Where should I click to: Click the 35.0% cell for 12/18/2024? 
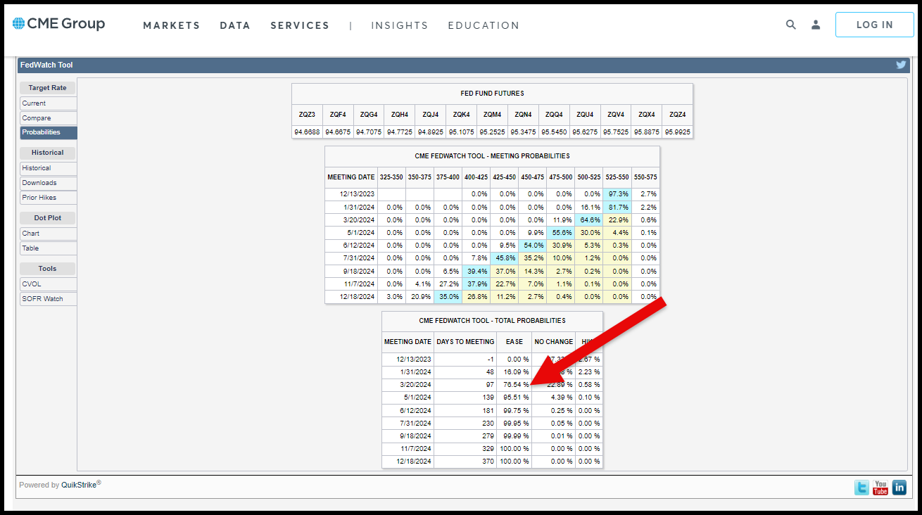[x=448, y=297]
